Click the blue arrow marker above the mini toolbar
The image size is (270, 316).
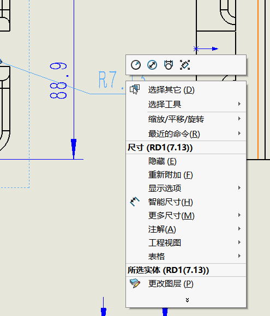[206, 49]
